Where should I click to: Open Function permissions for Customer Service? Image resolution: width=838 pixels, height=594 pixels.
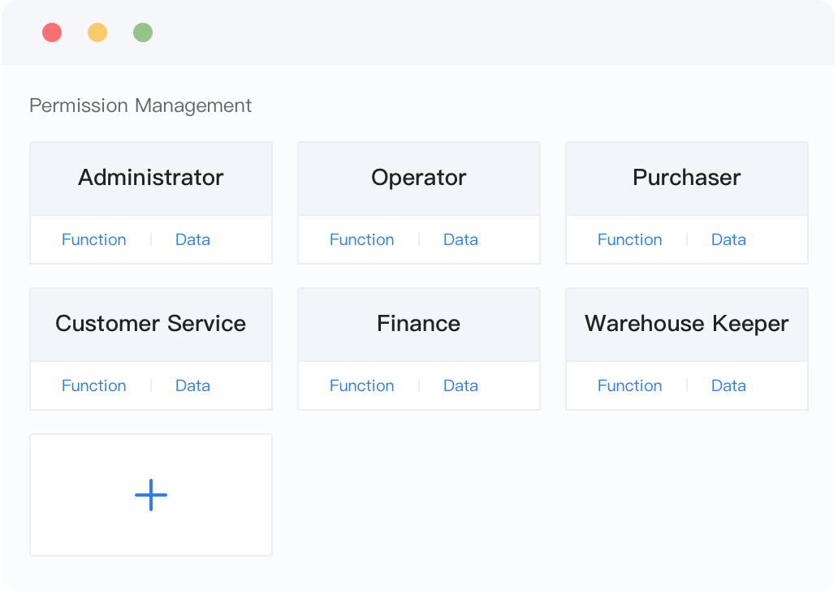tap(94, 385)
